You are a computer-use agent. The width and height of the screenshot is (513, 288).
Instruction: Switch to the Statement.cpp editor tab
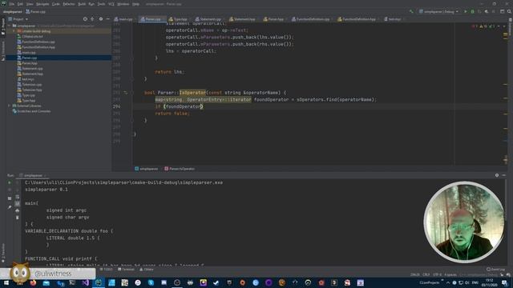208,19
